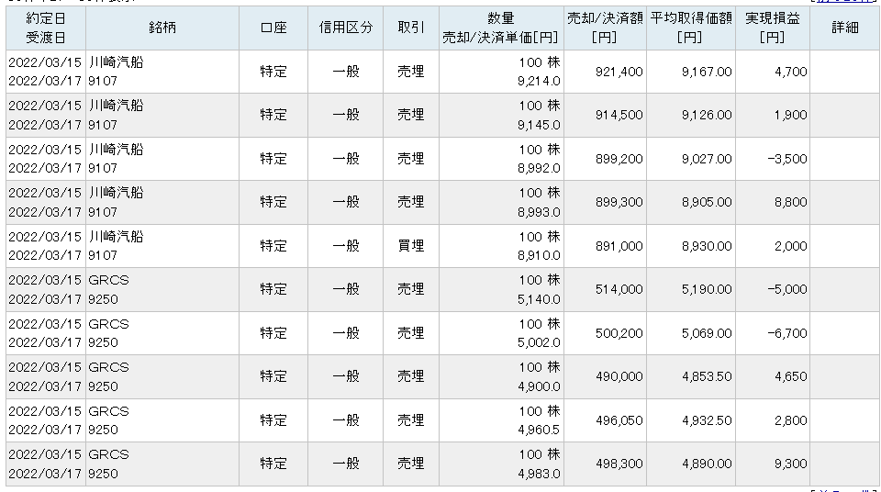Select the 9,027.00 average cost cell

pyautogui.click(x=691, y=159)
